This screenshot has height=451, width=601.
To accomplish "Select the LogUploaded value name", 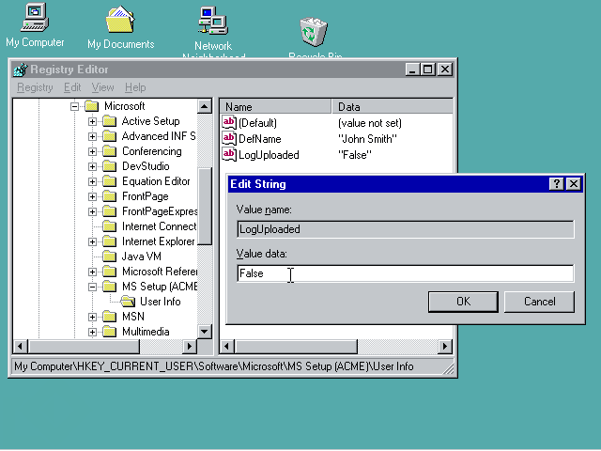I will tap(269, 155).
